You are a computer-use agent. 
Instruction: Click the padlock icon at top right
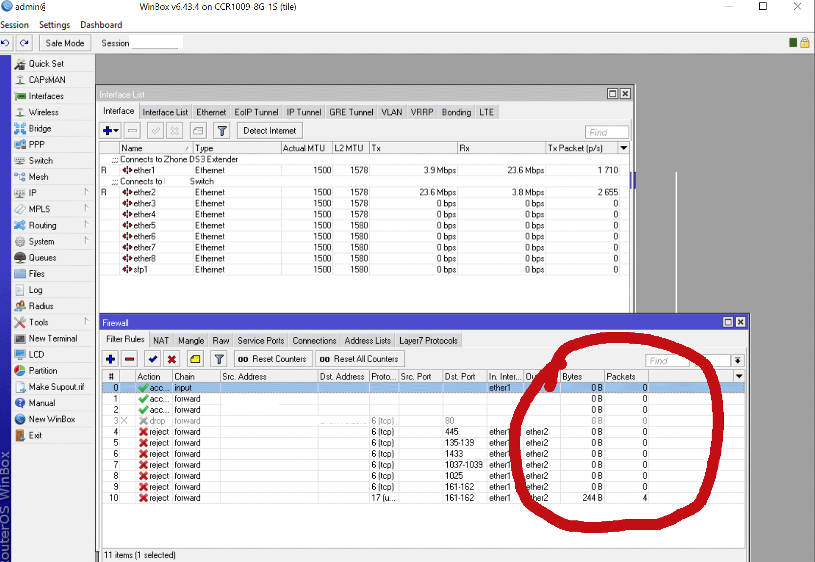tap(805, 43)
